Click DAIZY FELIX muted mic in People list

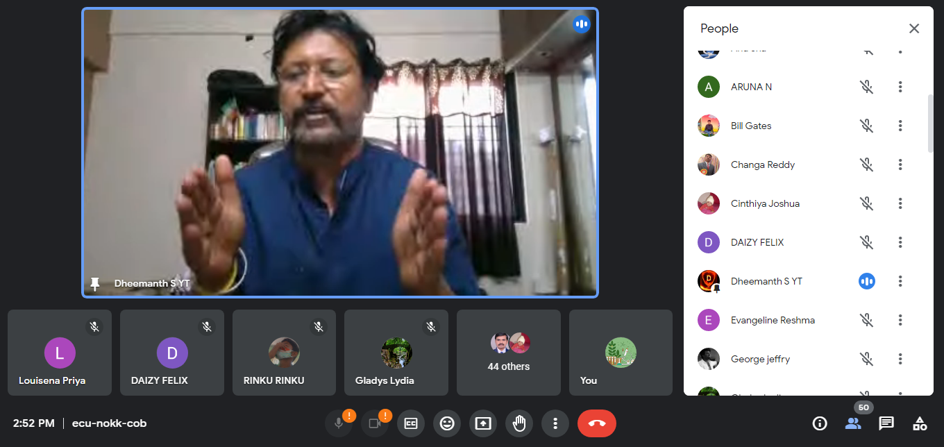[866, 242]
